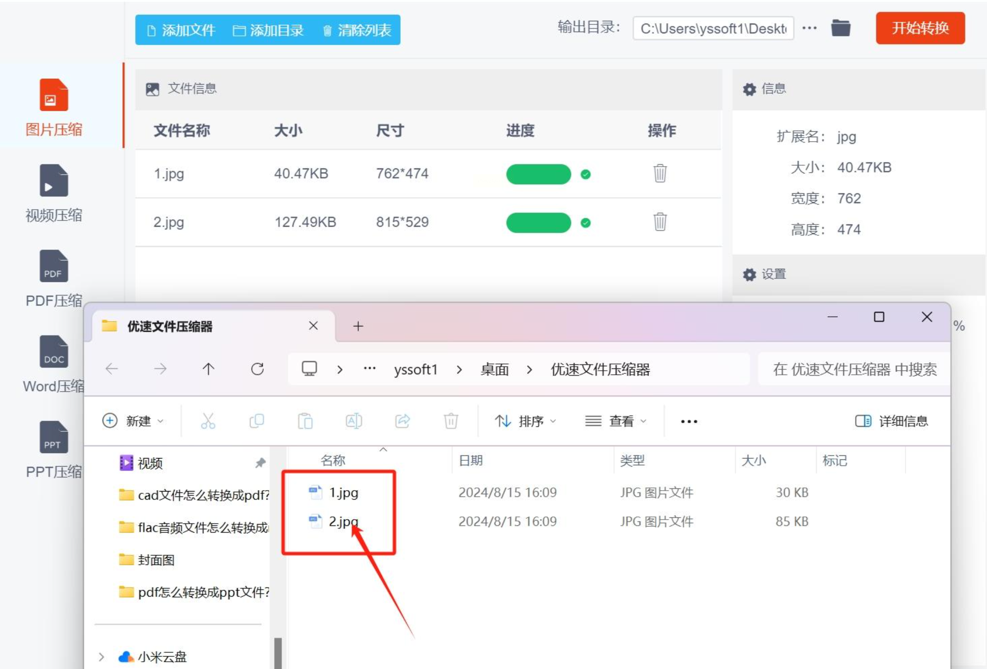Delete 1.jpg using its trash icon

pyautogui.click(x=660, y=173)
